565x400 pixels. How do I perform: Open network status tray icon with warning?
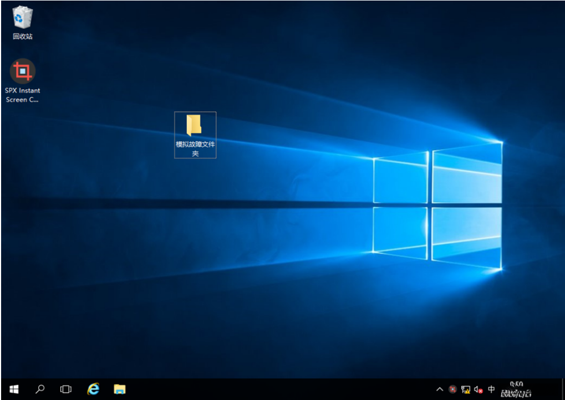point(466,389)
